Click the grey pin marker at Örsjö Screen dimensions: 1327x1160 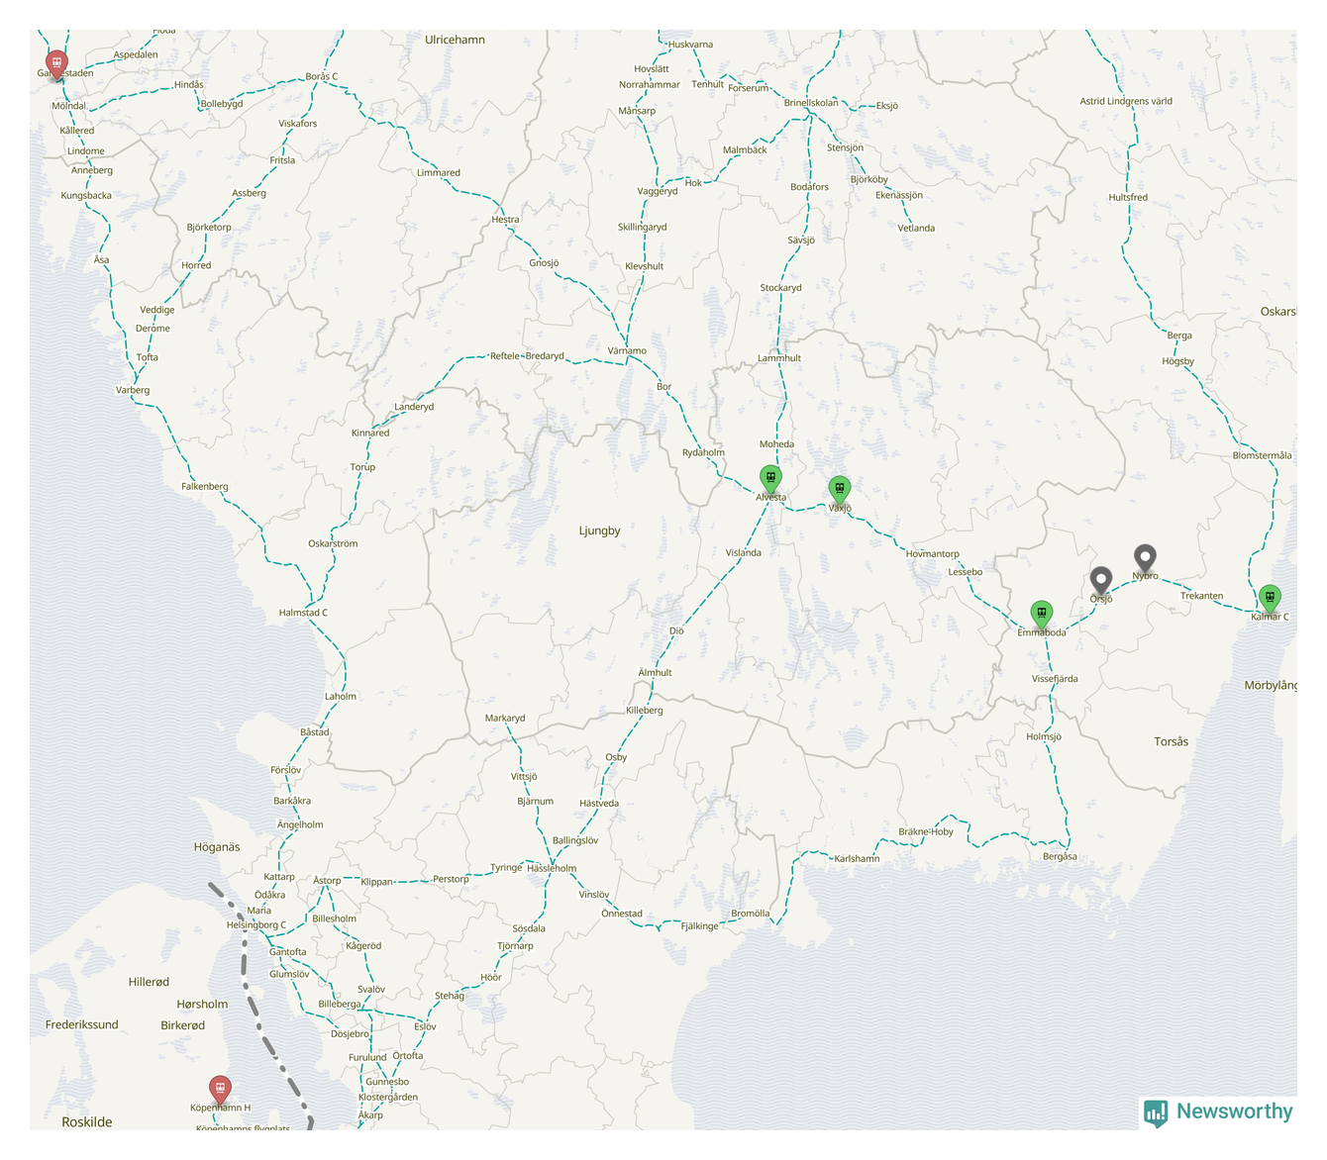(1101, 582)
